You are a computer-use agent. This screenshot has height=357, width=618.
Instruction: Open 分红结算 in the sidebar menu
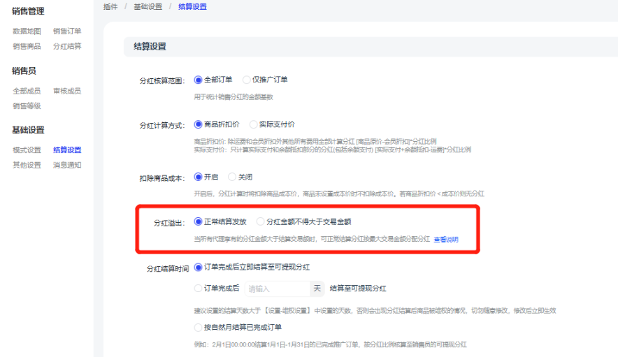click(x=67, y=46)
